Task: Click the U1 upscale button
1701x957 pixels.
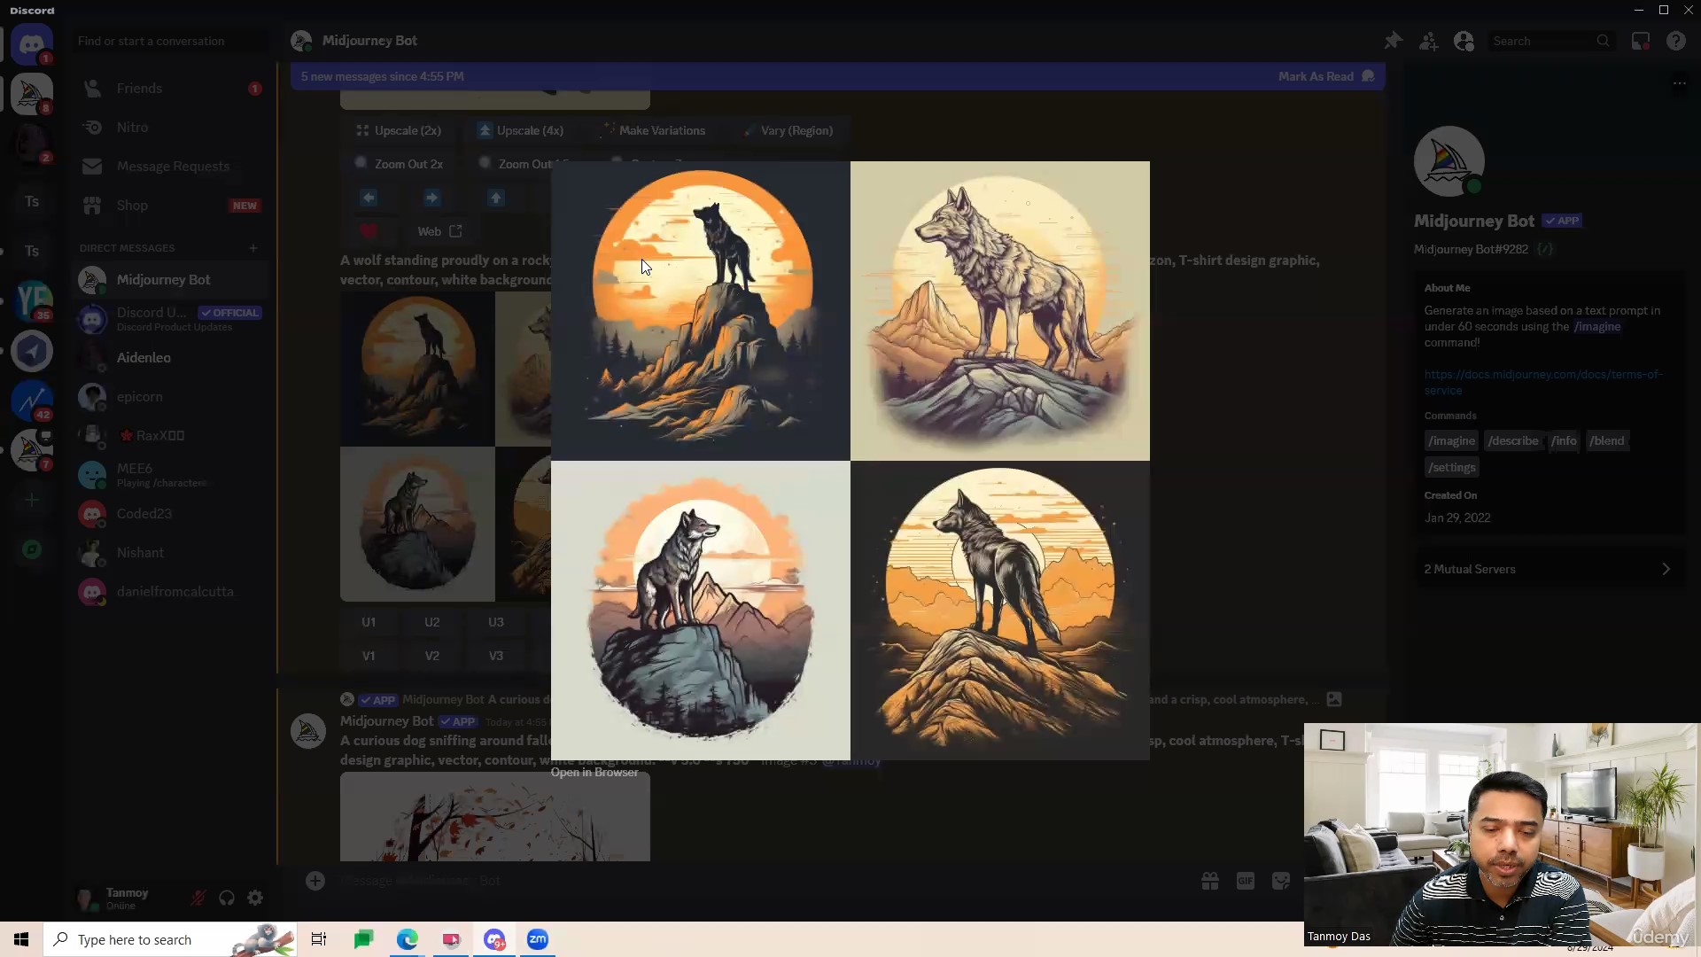Action: pyautogui.click(x=369, y=622)
